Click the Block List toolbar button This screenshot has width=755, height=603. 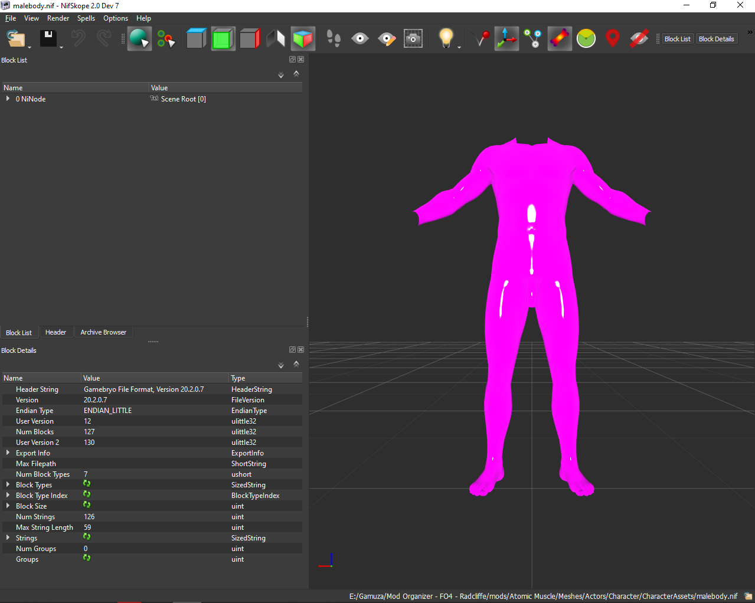[677, 39]
